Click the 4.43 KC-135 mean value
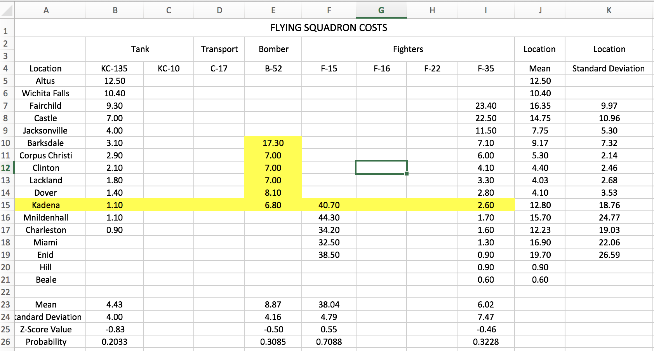The height and width of the screenshot is (351, 654). click(115, 304)
